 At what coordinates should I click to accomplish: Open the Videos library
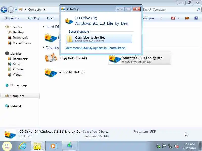pyautogui.click(x=17, y=74)
